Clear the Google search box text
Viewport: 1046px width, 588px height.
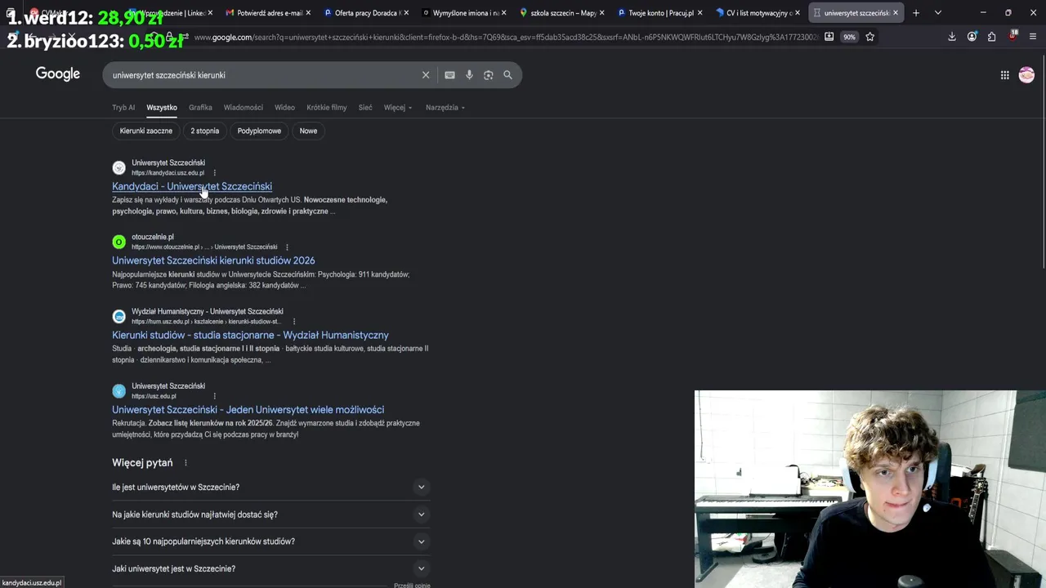[x=425, y=75]
